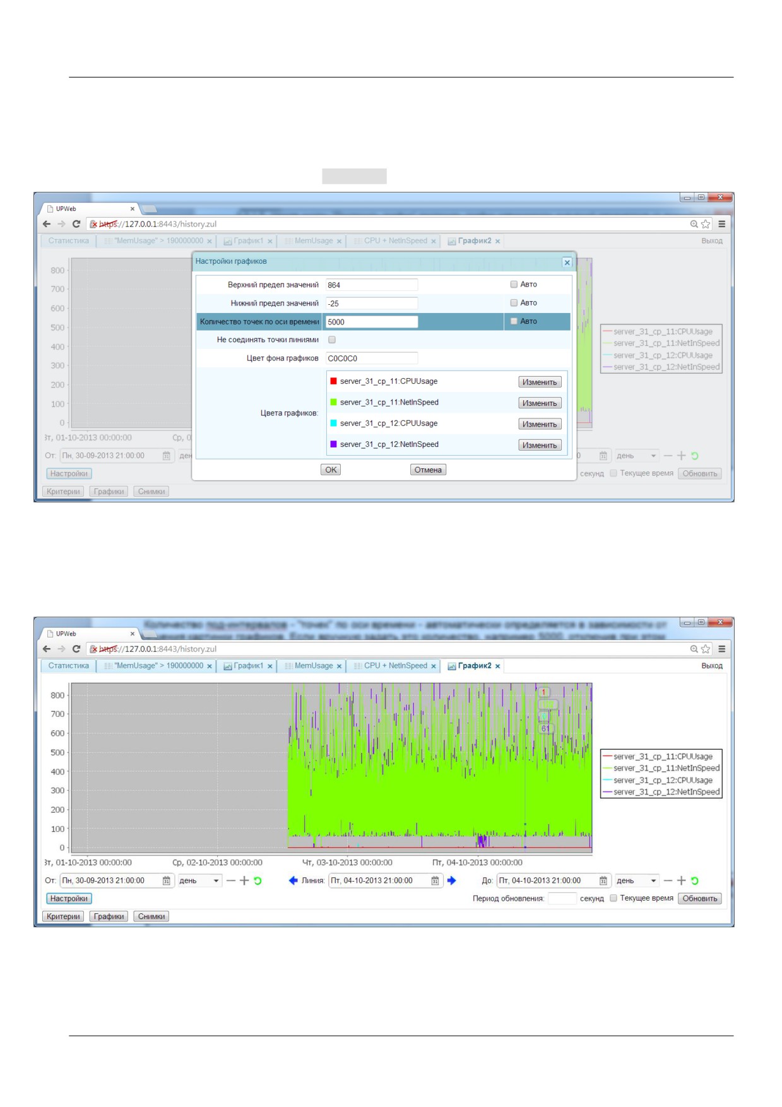Screen dimensions: 782x1107
Task: Click the zoom magnifier icon in chart-only window address bar
Action: (694, 649)
